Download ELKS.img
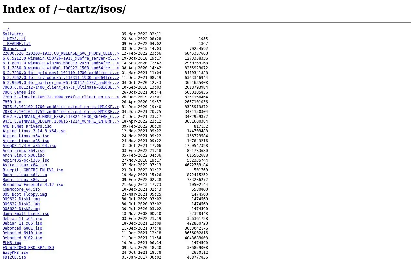This screenshot has width=414, height=259. [x=12, y=243]
